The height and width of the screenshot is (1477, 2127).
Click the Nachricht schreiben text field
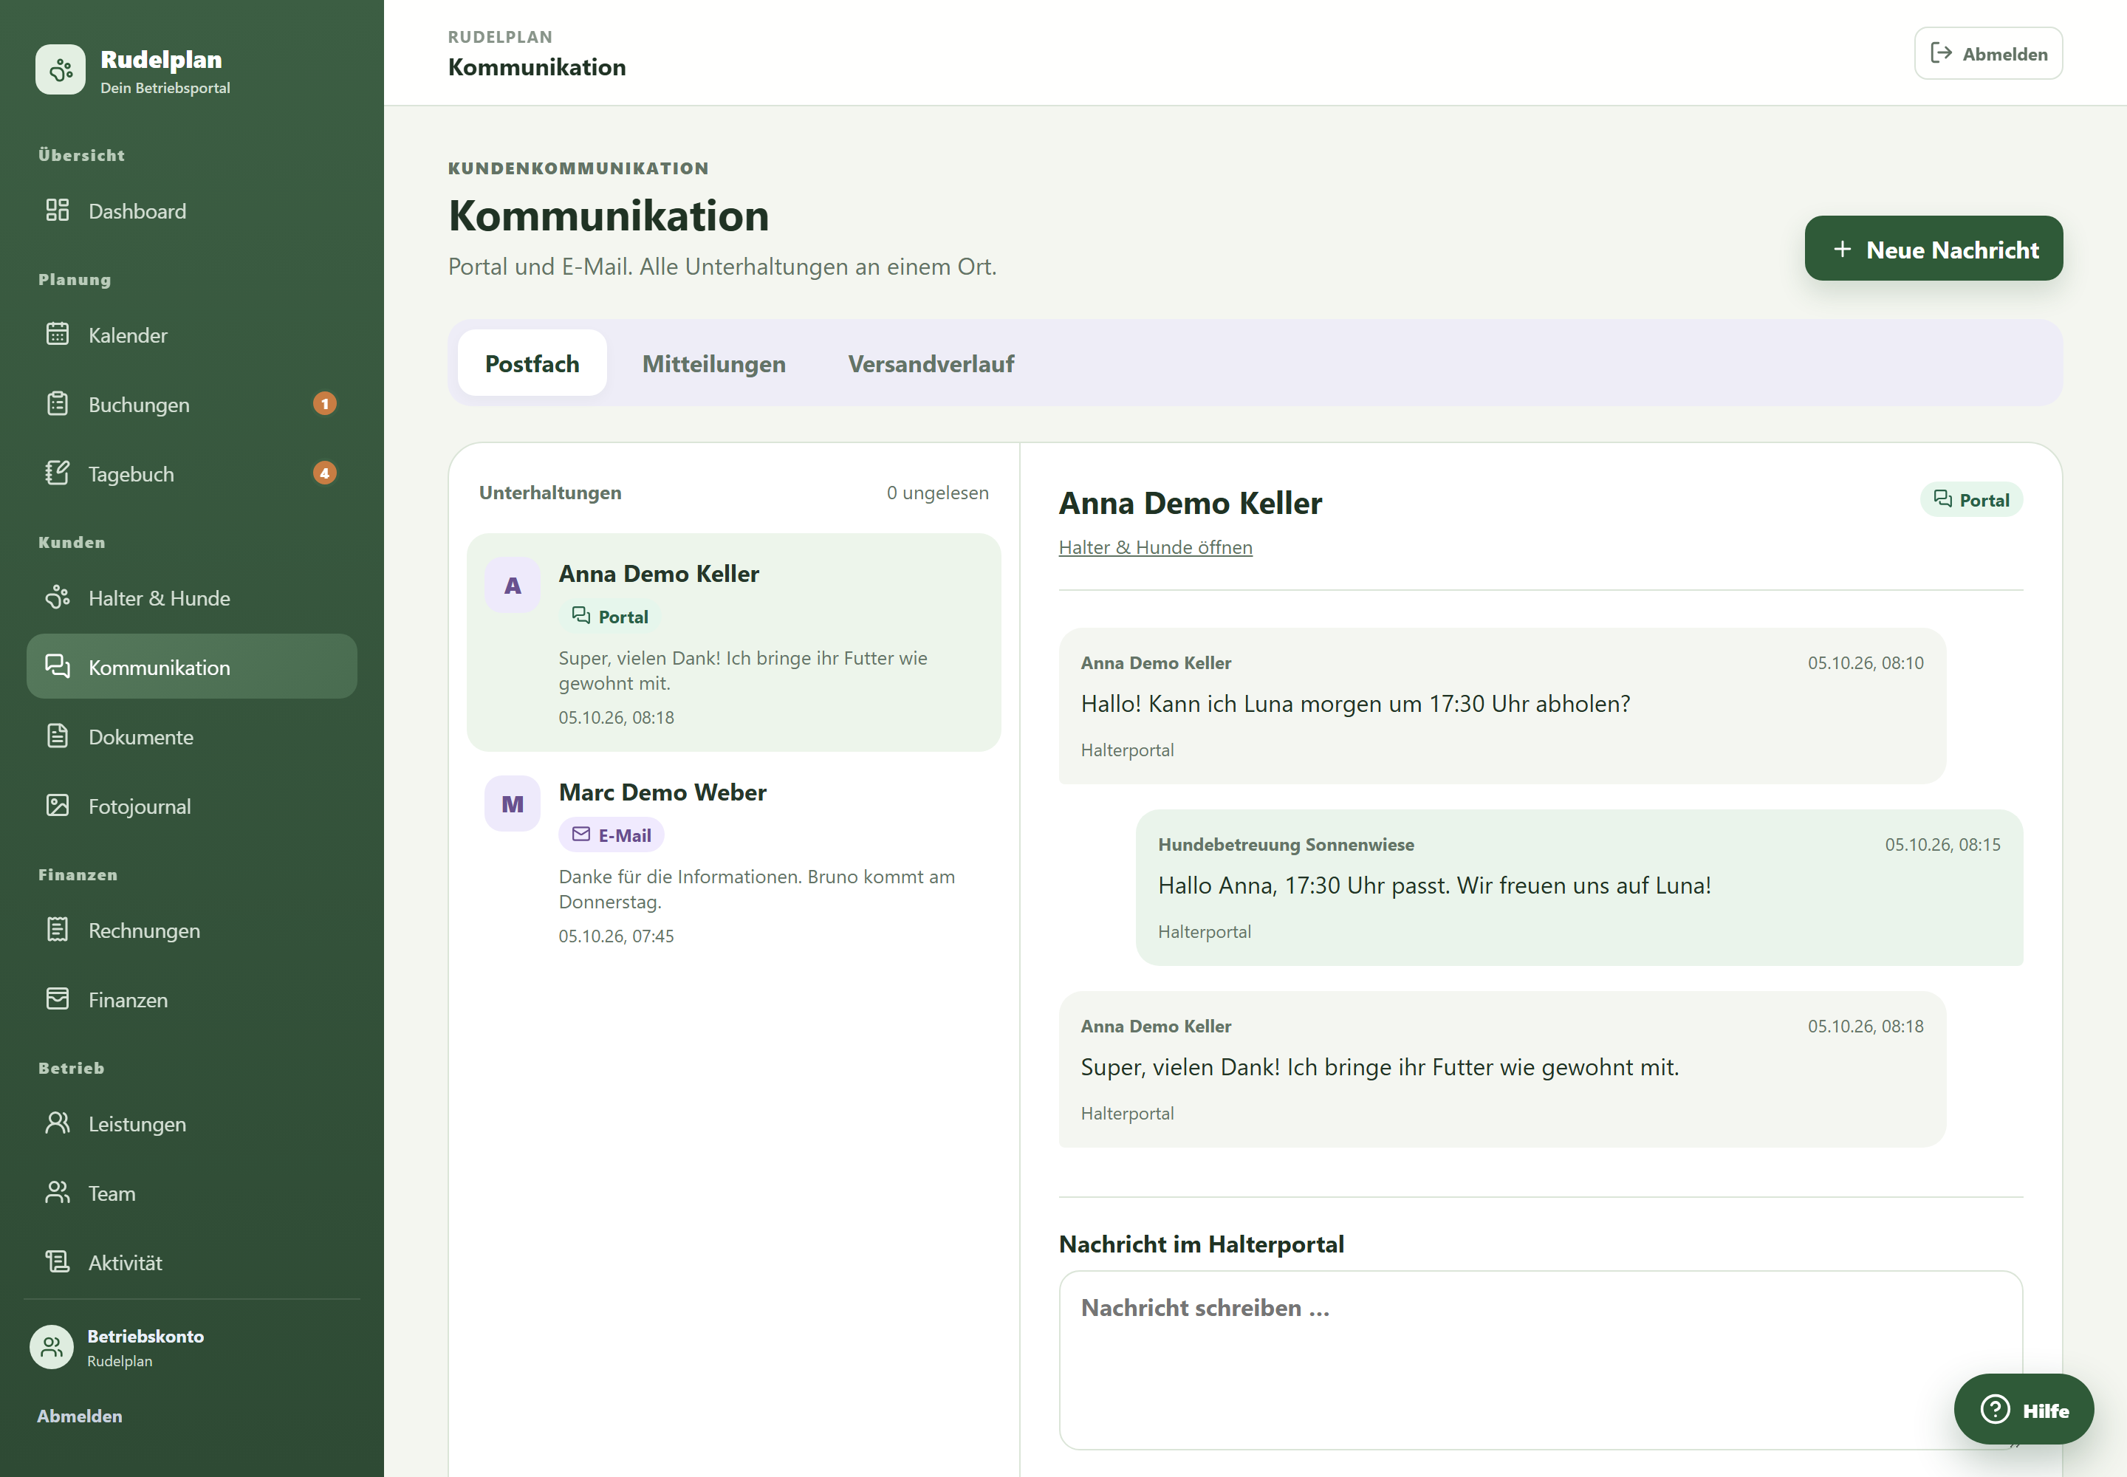[1540, 1360]
